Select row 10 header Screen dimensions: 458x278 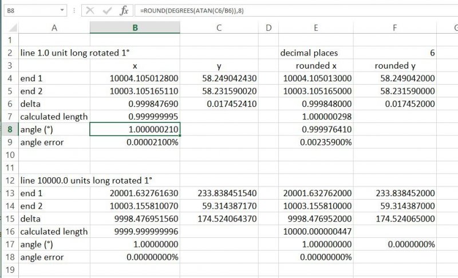click(10, 154)
